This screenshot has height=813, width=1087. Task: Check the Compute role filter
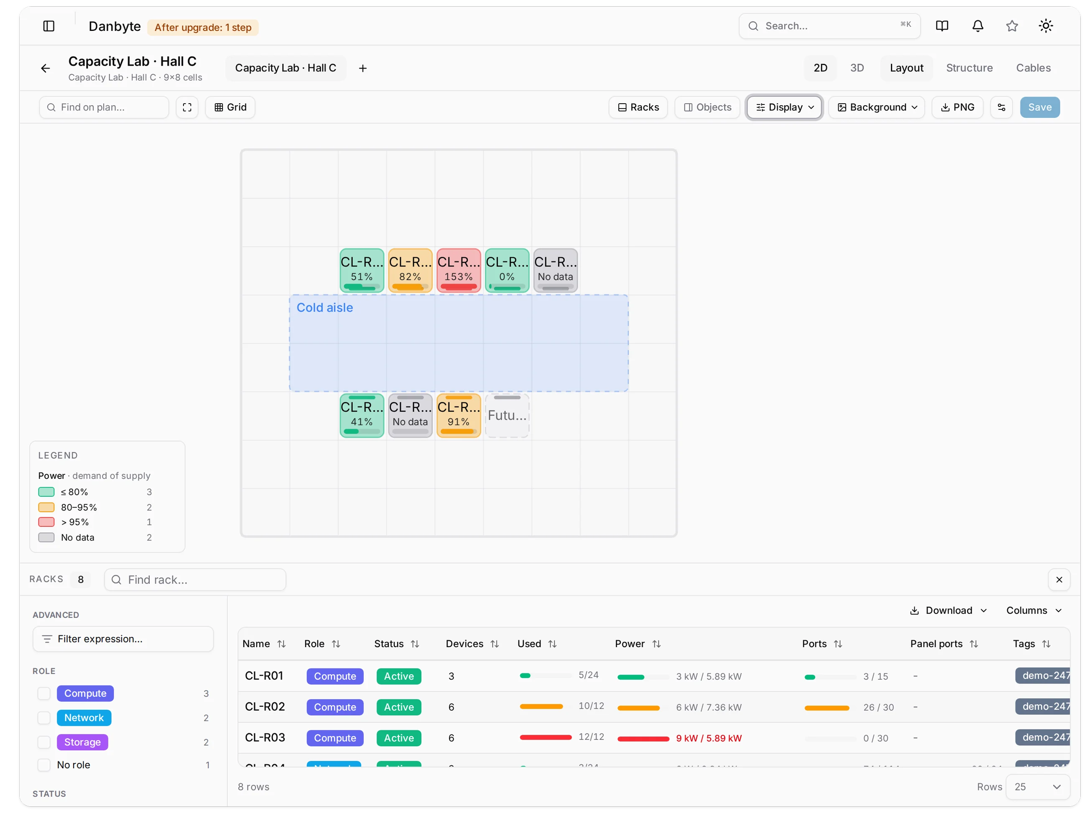(x=44, y=693)
